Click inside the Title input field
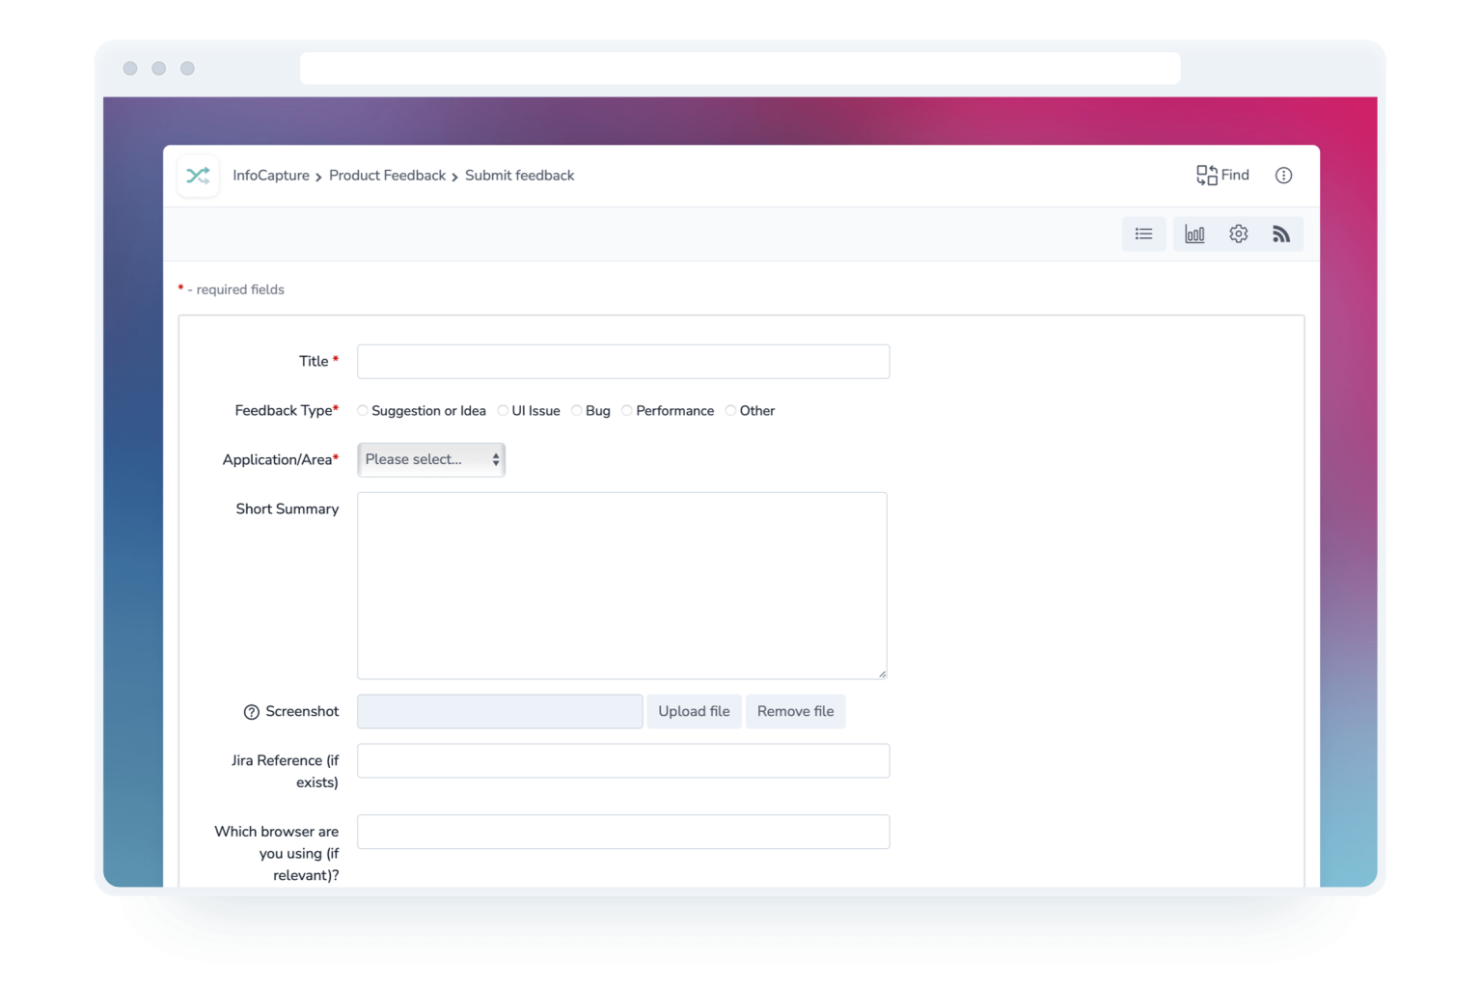 (x=622, y=361)
